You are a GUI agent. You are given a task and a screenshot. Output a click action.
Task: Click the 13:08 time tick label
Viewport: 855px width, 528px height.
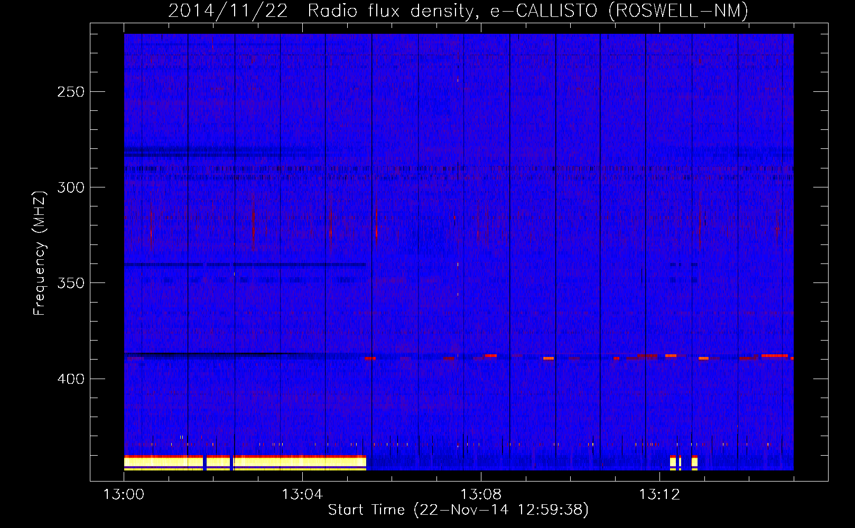pos(481,495)
